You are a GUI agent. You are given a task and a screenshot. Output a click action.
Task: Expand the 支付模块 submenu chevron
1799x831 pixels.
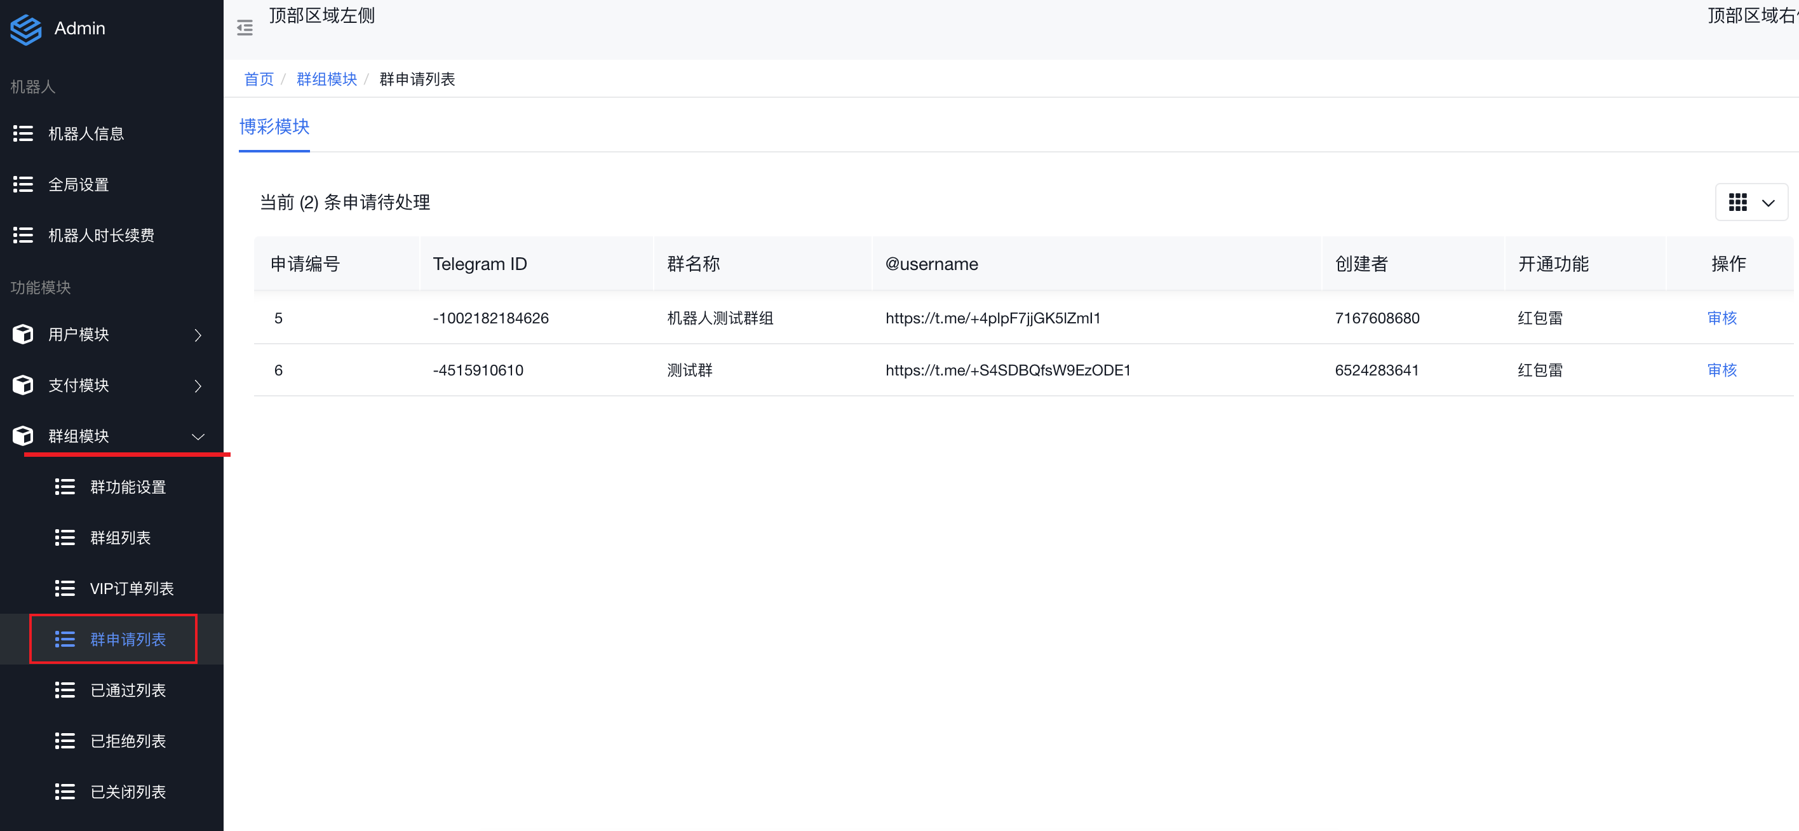pos(198,386)
